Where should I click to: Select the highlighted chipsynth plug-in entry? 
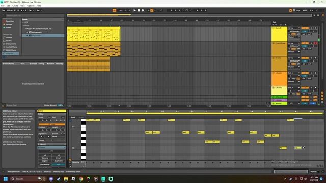[x=43, y=36]
